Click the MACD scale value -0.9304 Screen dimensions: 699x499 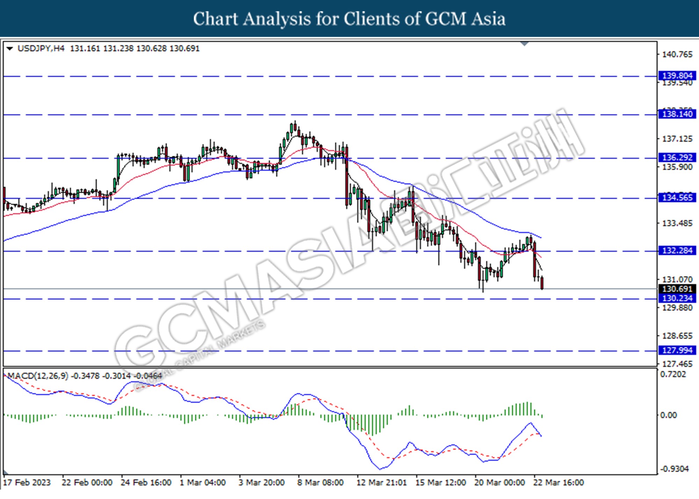674,469
